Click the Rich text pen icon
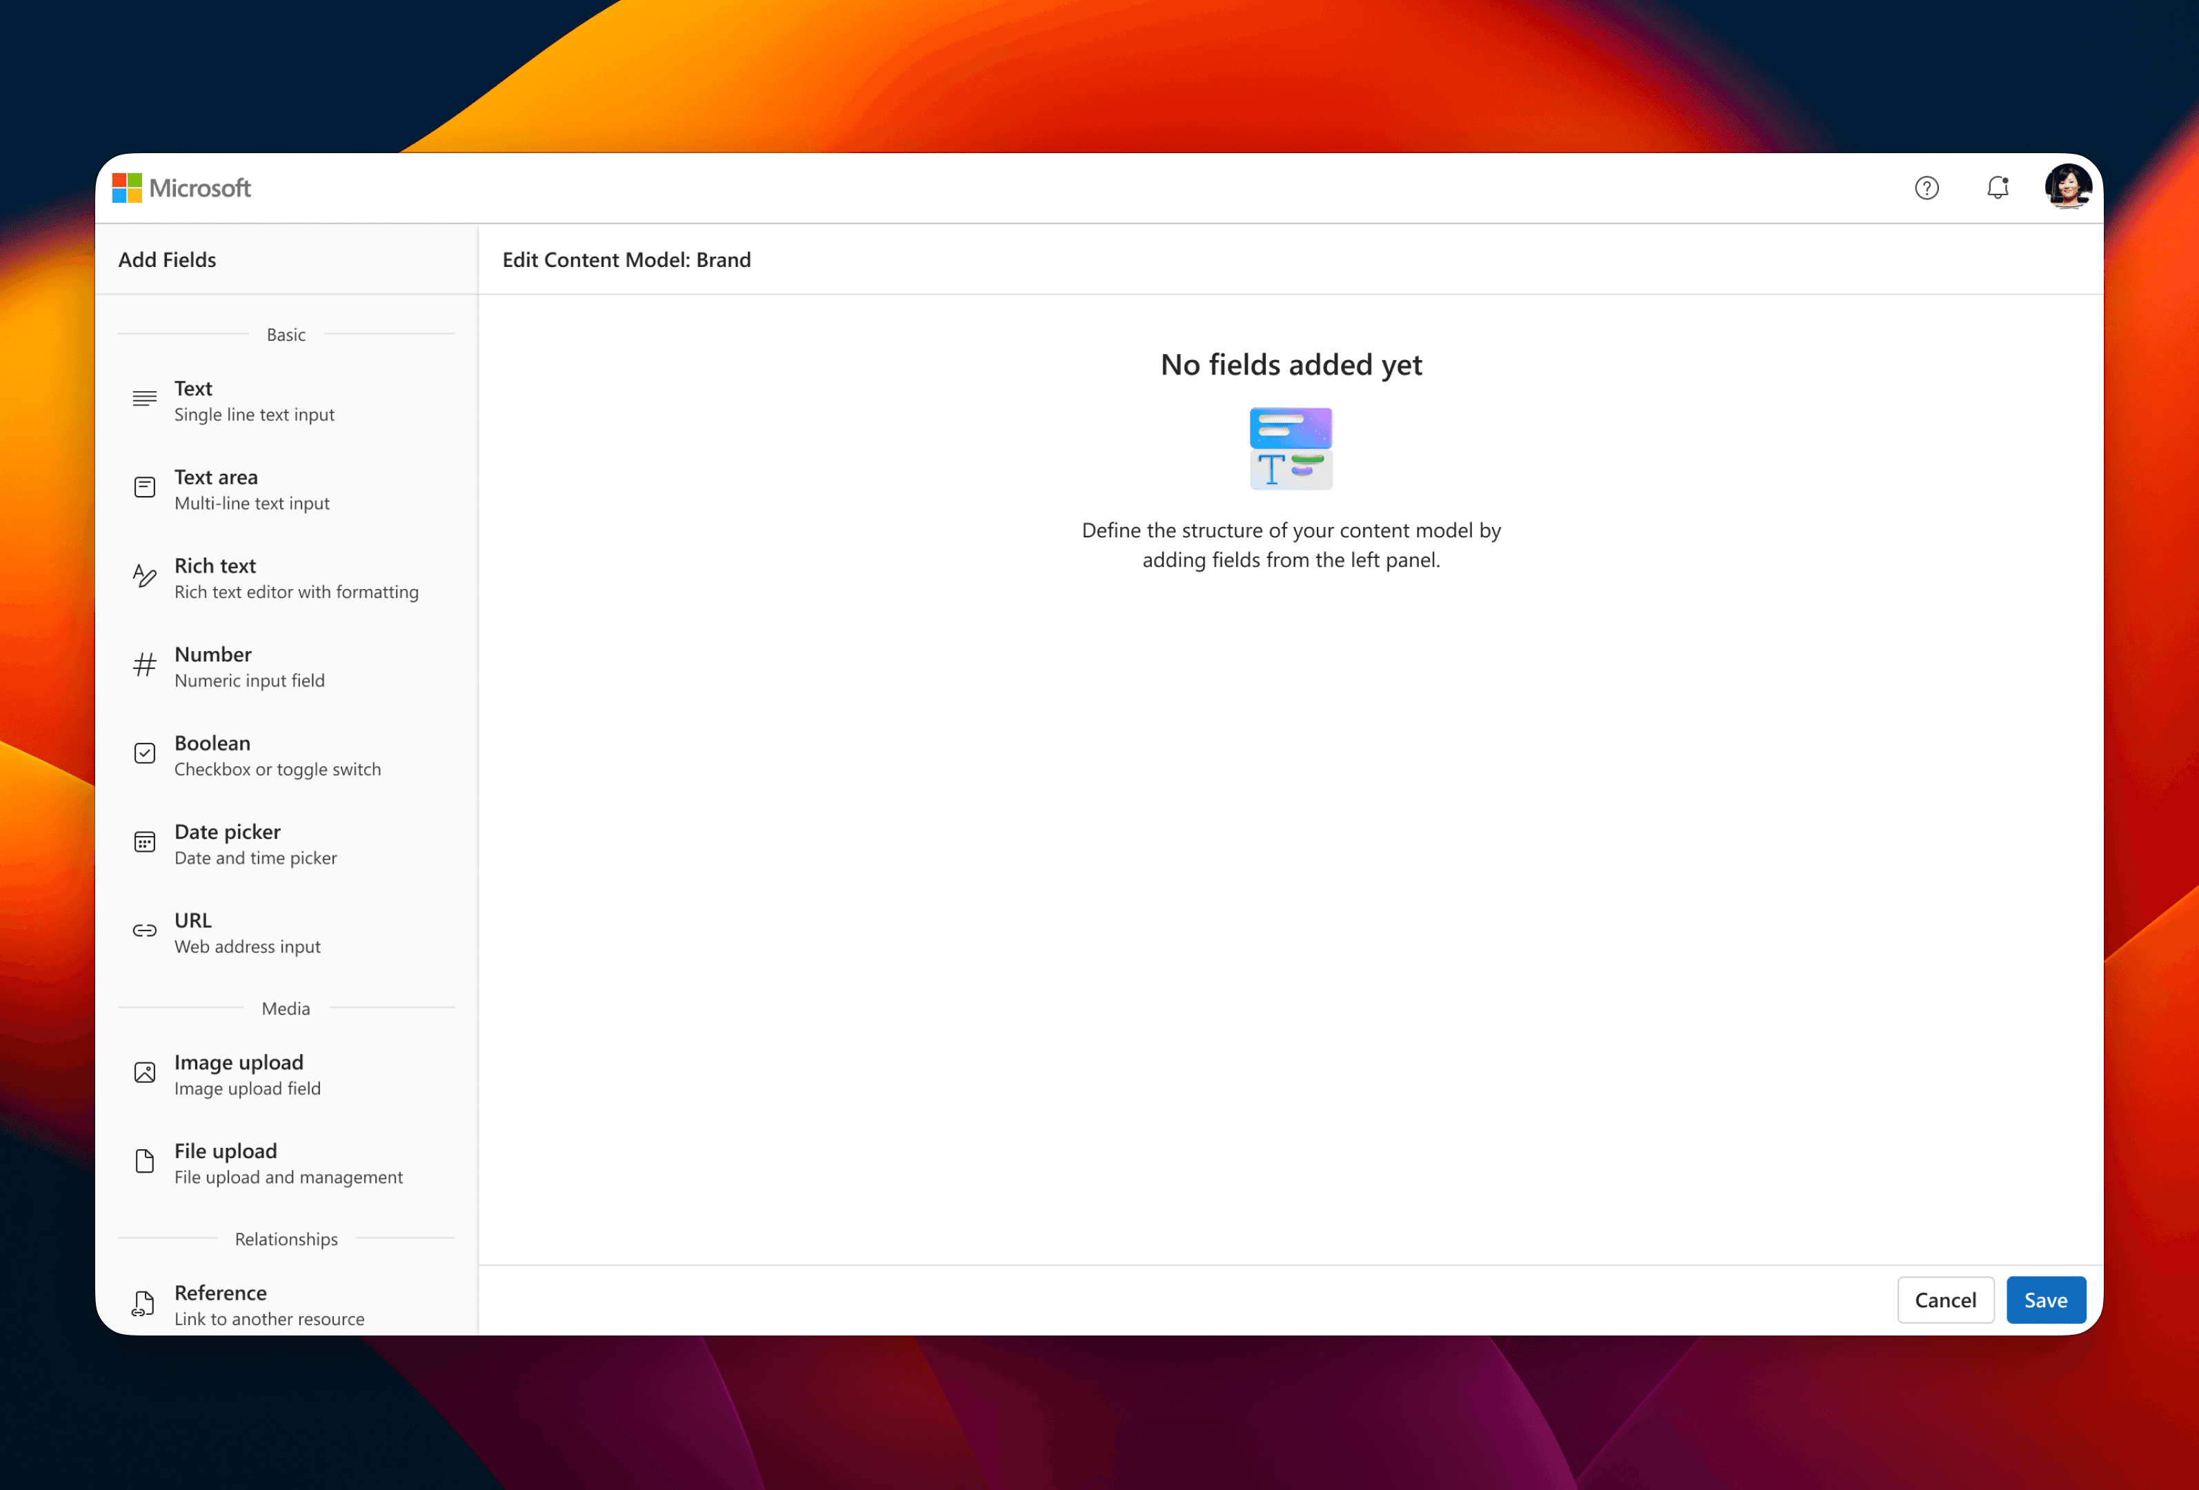Viewport: 2199px width, 1490px height. 145,576
